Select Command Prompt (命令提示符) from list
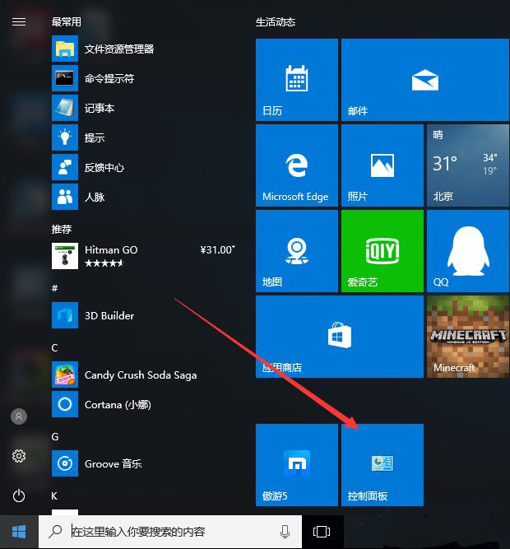The image size is (510, 549). tap(109, 79)
